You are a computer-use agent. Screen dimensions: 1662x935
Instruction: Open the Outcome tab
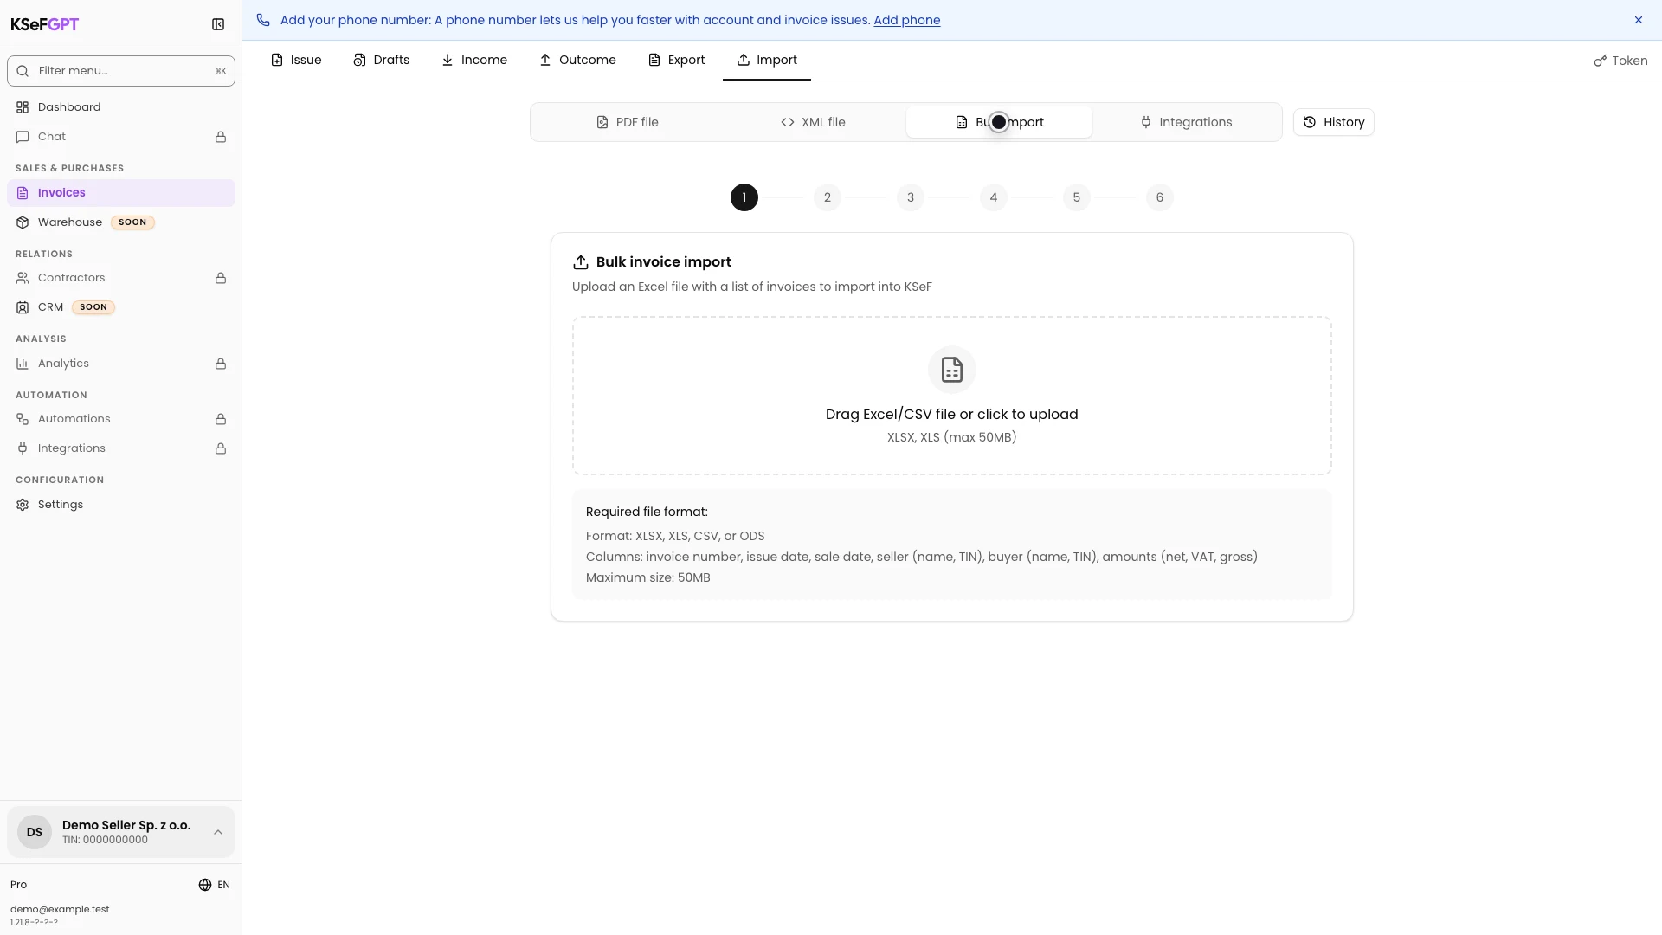coord(577,60)
